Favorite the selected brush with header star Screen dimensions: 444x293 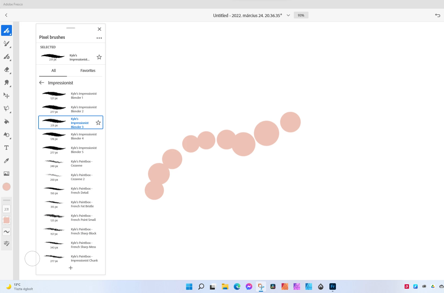pyautogui.click(x=99, y=57)
